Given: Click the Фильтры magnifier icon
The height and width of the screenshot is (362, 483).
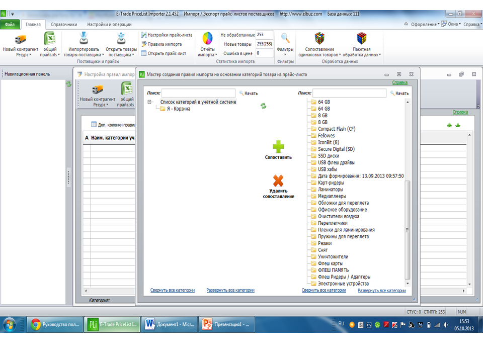Looking at the screenshot, I should [x=285, y=38].
